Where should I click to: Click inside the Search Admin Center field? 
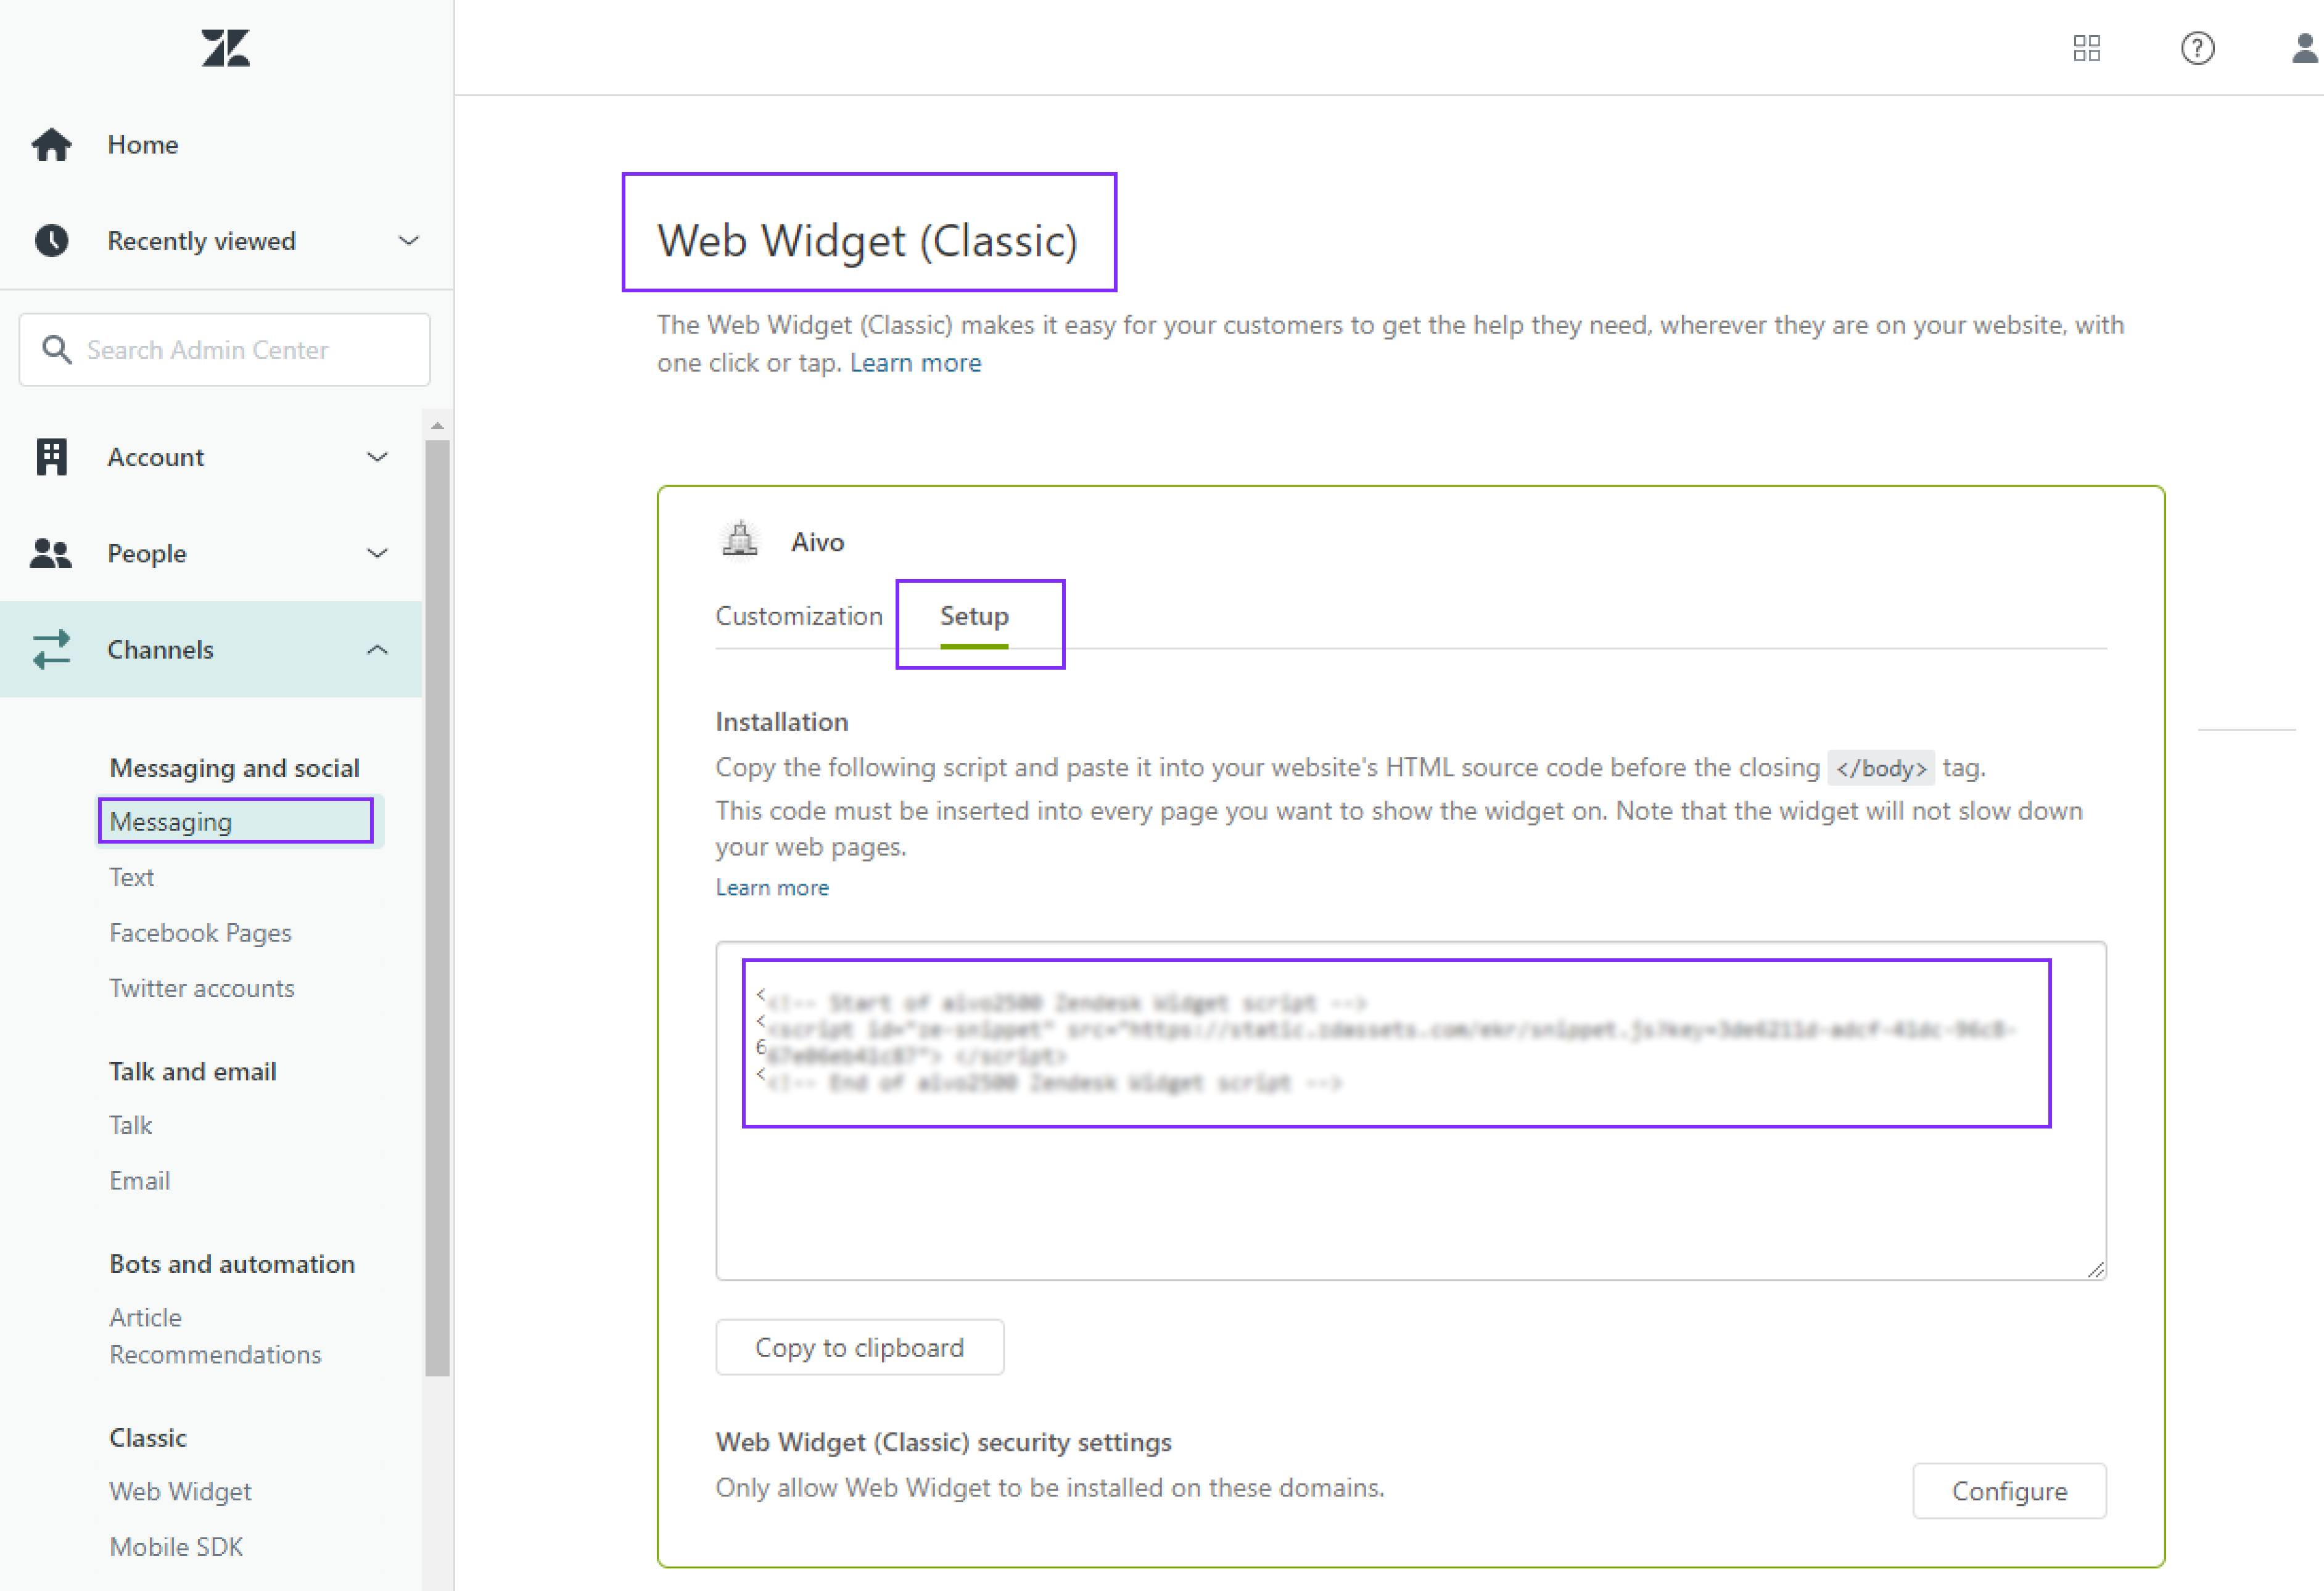coord(224,349)
